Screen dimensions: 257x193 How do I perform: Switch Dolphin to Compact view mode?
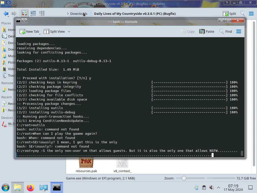pyautogui.click(x=33, y=14)
